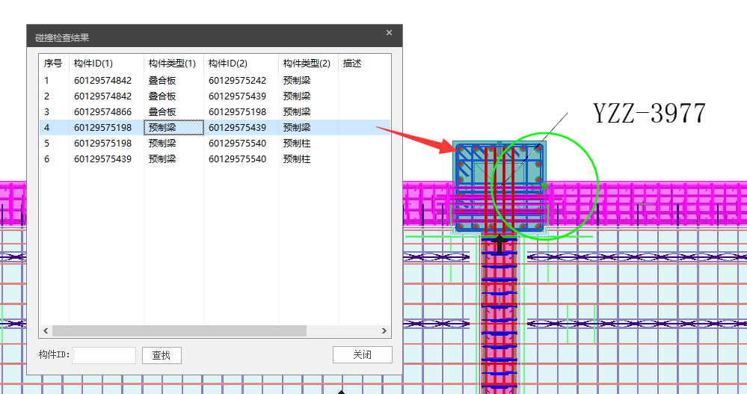Screen dimensions: 747x394
Task: Click the 构件ID(2) column header
Action: 228,64
